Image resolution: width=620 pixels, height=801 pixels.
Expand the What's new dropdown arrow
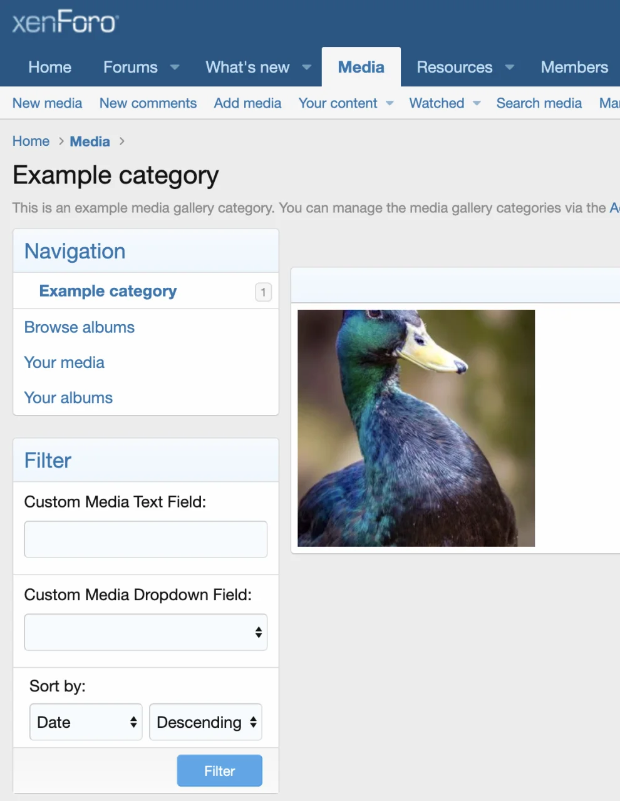[306, 67]
